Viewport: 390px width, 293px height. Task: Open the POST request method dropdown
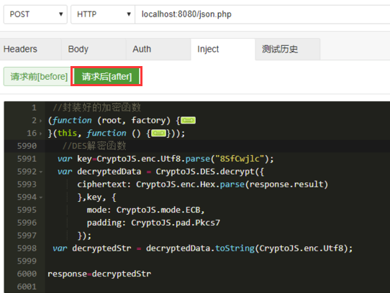(x=35, y=14)
